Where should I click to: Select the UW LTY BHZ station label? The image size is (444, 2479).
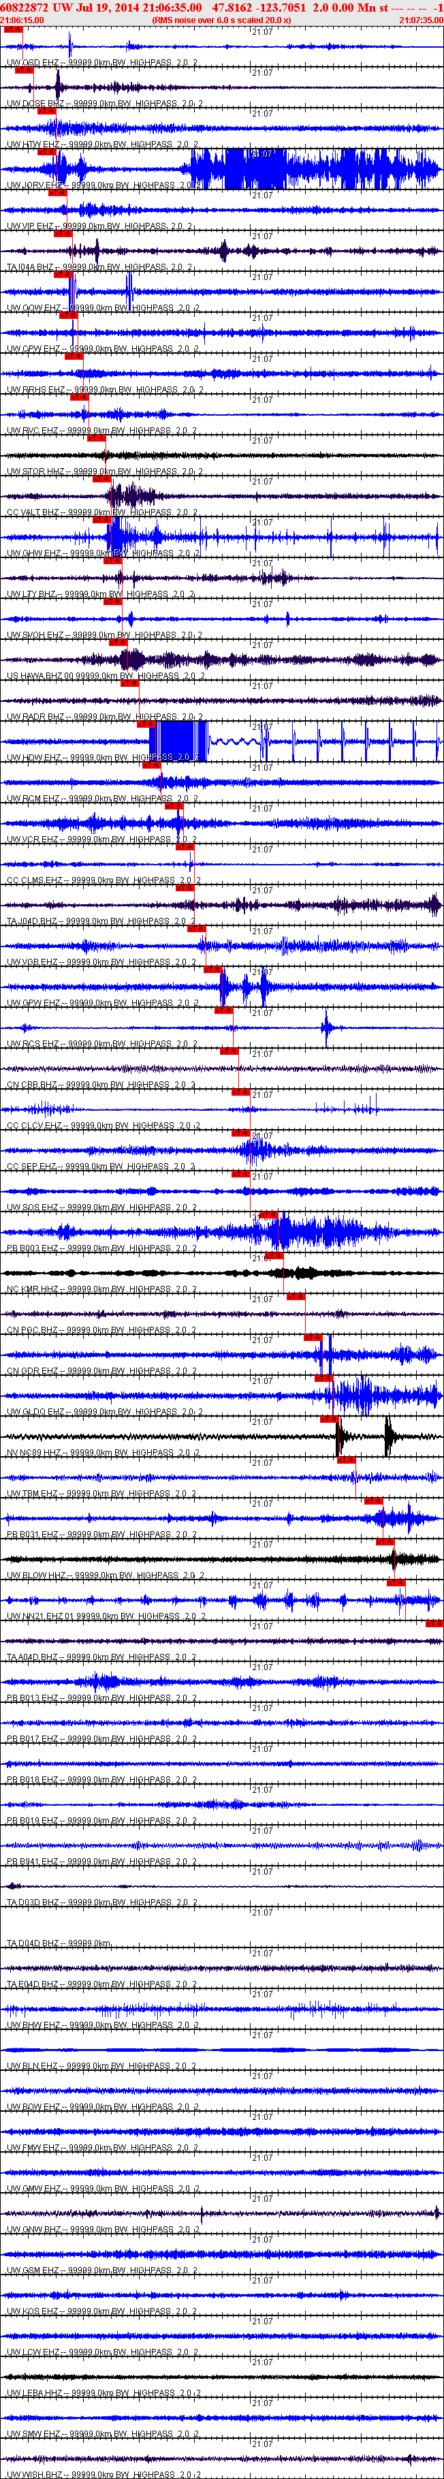(101, 594)
